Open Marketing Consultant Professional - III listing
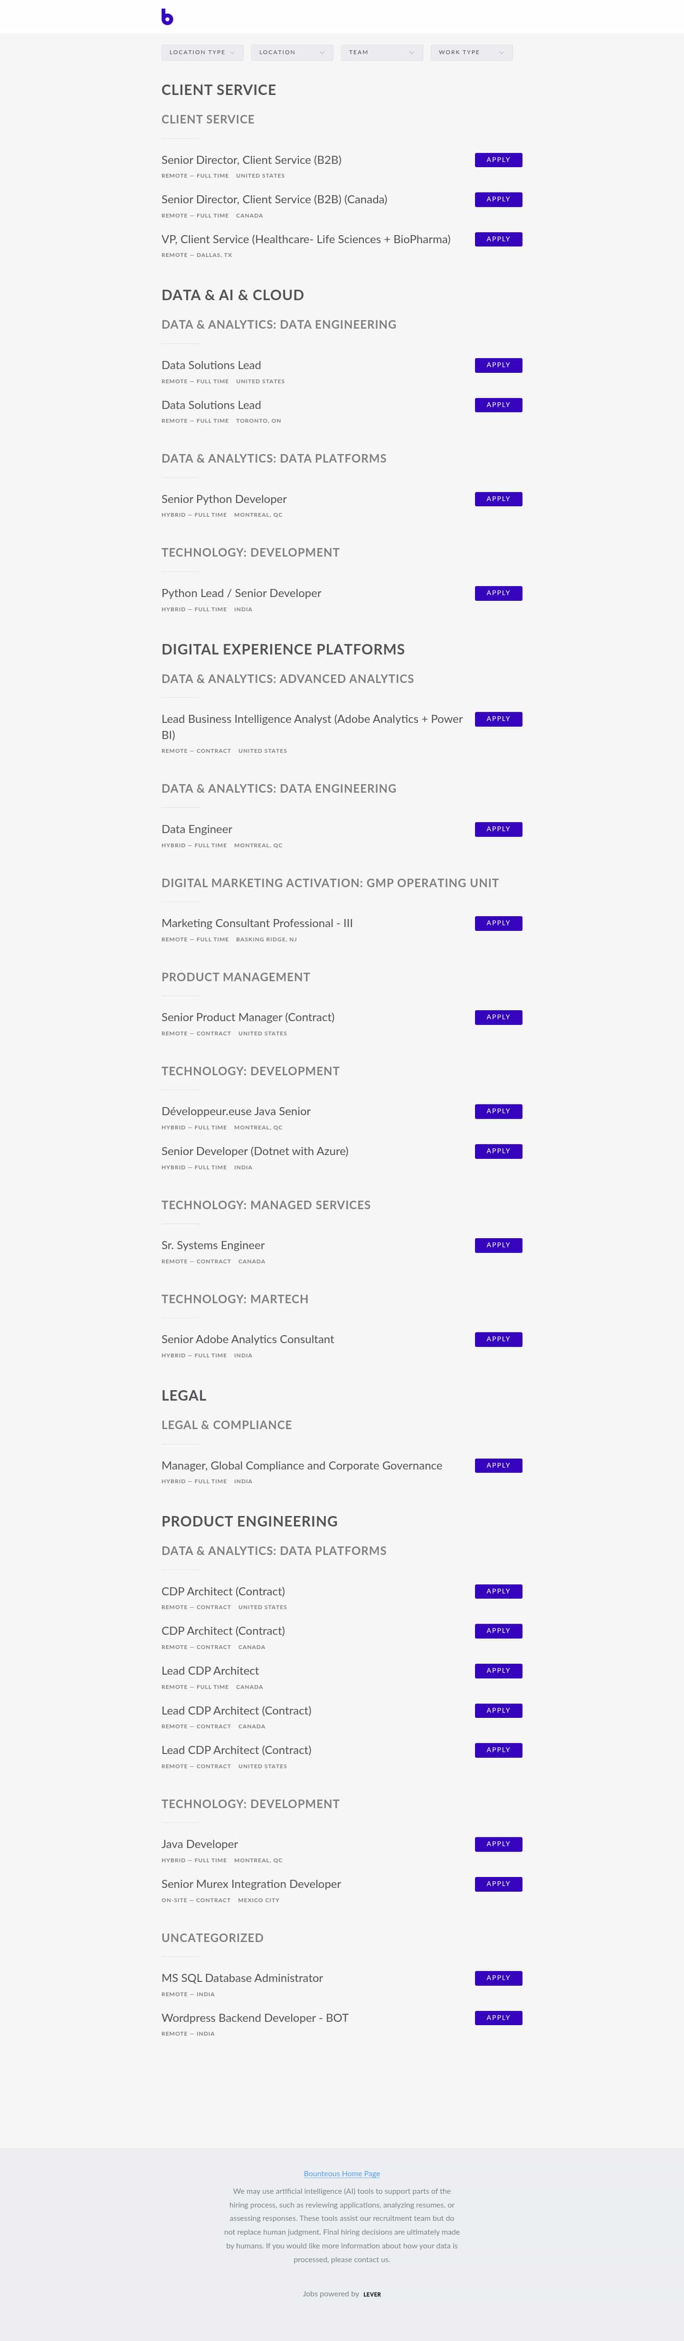 coord(257,923)
